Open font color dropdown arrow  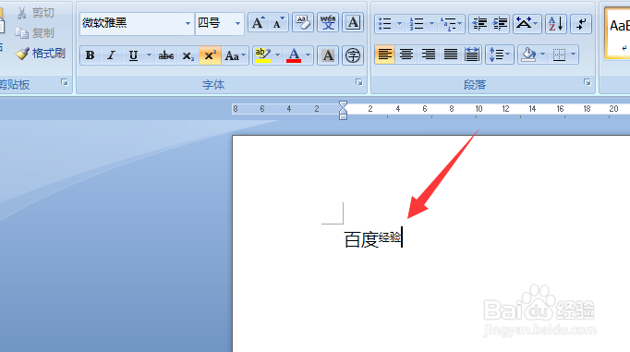click(x=309, y=55)
